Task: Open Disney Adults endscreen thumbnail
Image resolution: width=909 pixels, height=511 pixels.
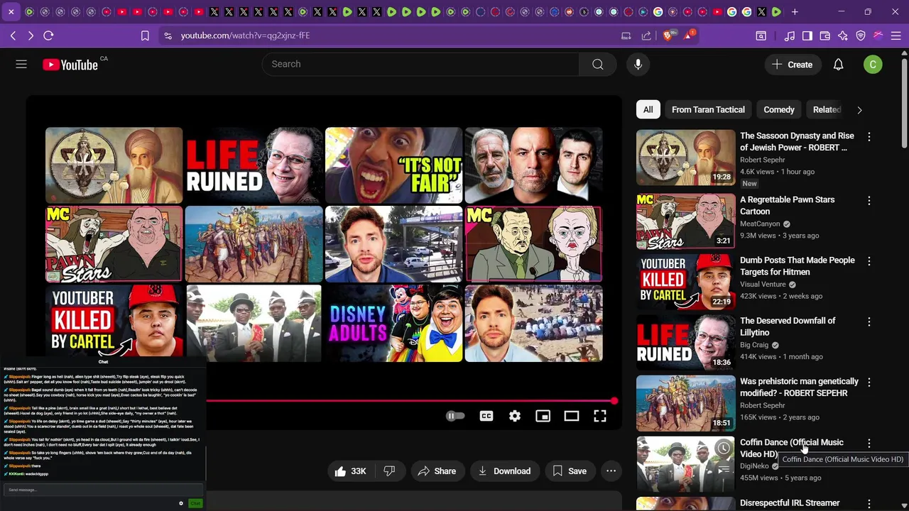Action: pyautogui.click(x=394, y=324)
